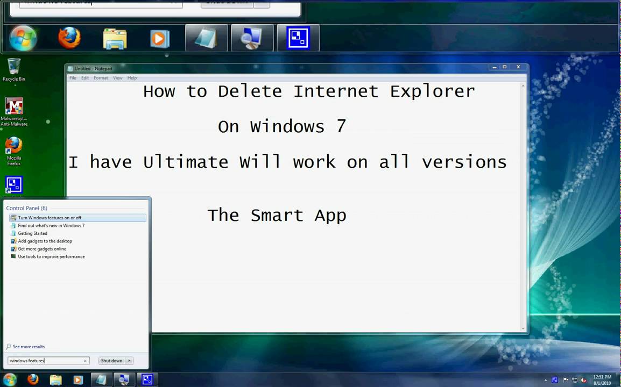Click the Notepad icon in the magnified view
The width and height of the screenshot is (621, 387).
pyautogui.click(x=206, y=38)
